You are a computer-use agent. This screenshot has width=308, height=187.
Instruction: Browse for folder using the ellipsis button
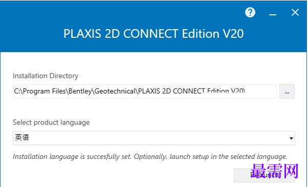[x=287, y=91]
